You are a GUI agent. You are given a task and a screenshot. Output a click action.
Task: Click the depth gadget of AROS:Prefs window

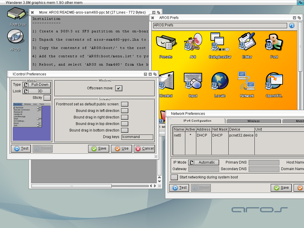[x=299, y=18]
